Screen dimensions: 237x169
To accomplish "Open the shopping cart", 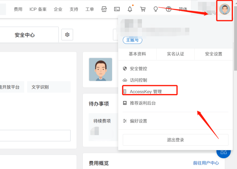I will 143,9.
